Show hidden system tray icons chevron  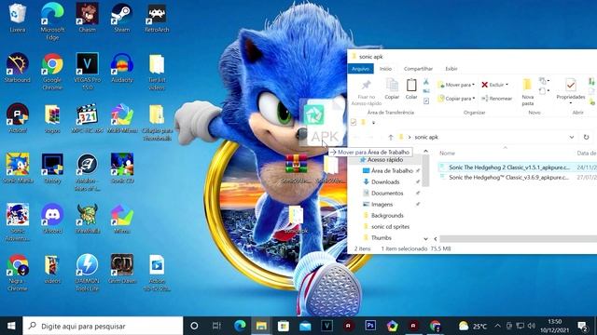pyautogui.click(x=497, y=326)
